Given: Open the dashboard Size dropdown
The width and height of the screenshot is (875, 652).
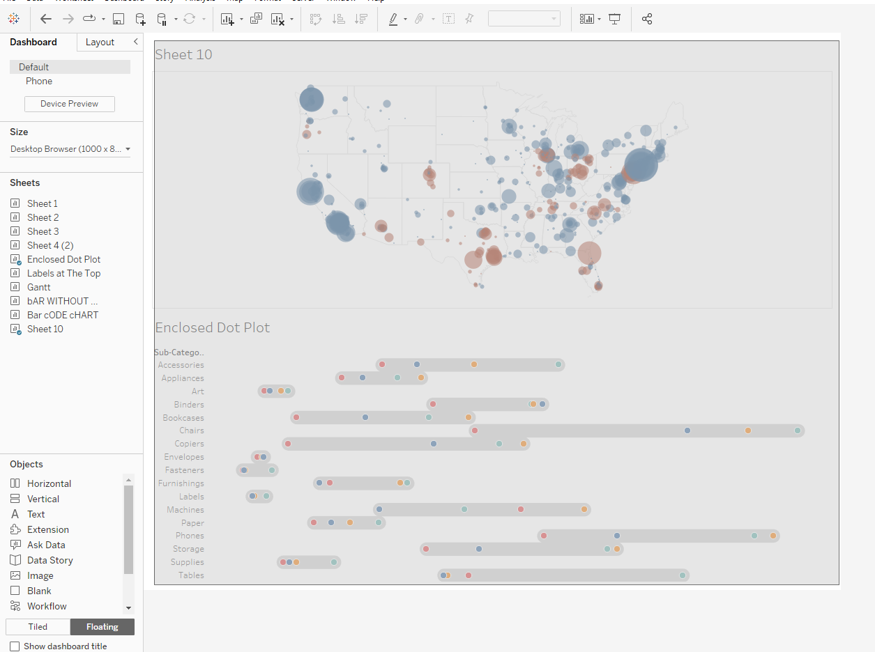Looking at the screenshot, I should click(70, 149).
